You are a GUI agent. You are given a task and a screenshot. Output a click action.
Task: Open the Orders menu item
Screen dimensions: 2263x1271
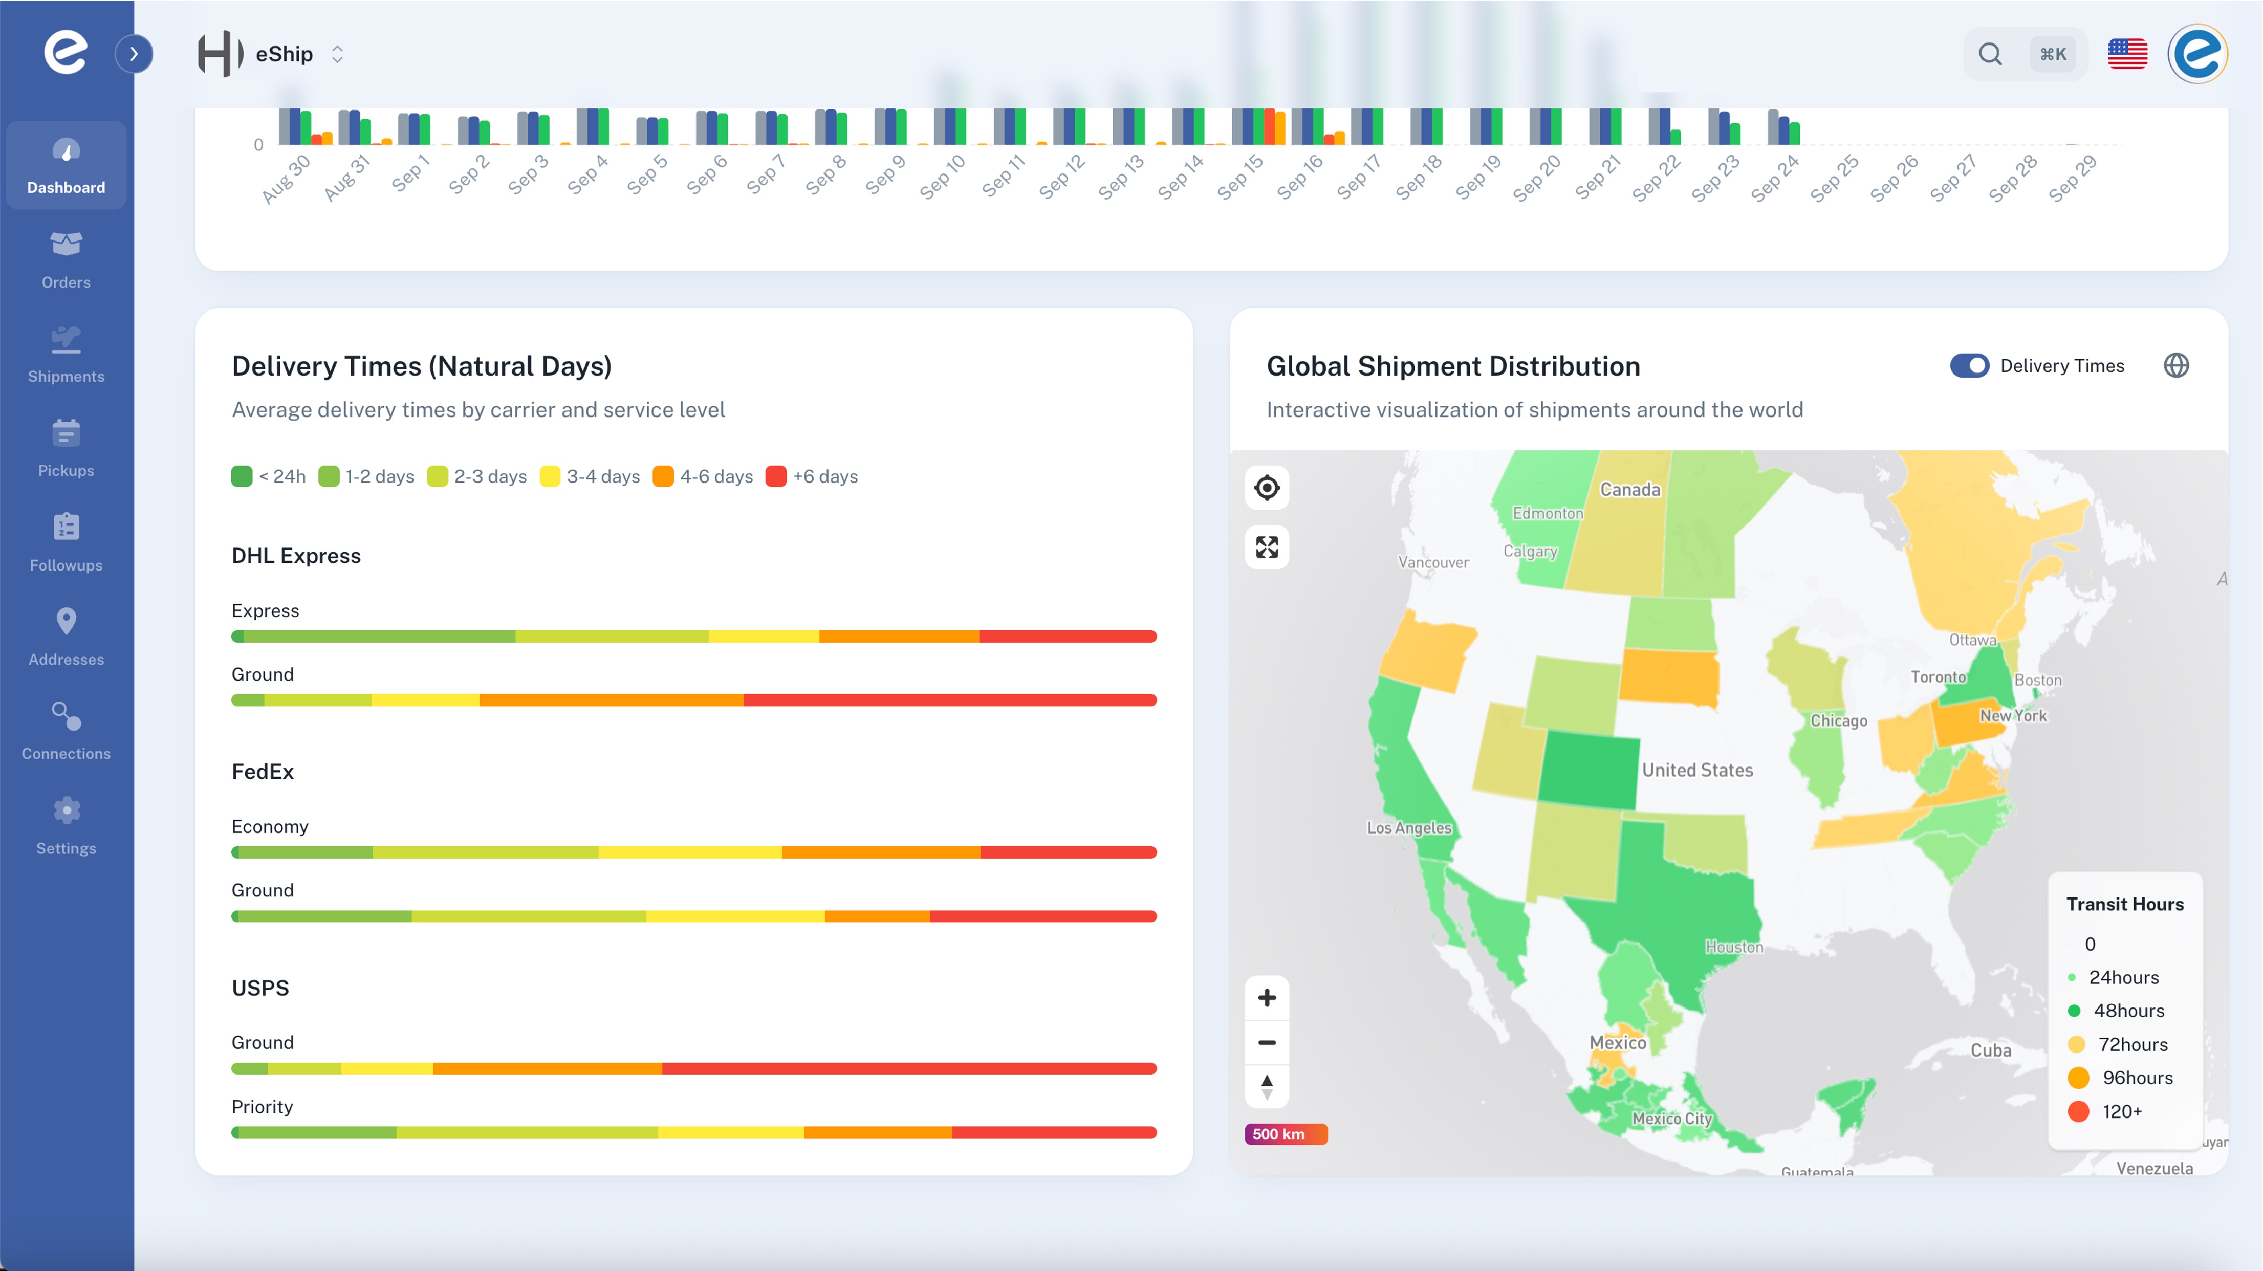click(66, 260)
